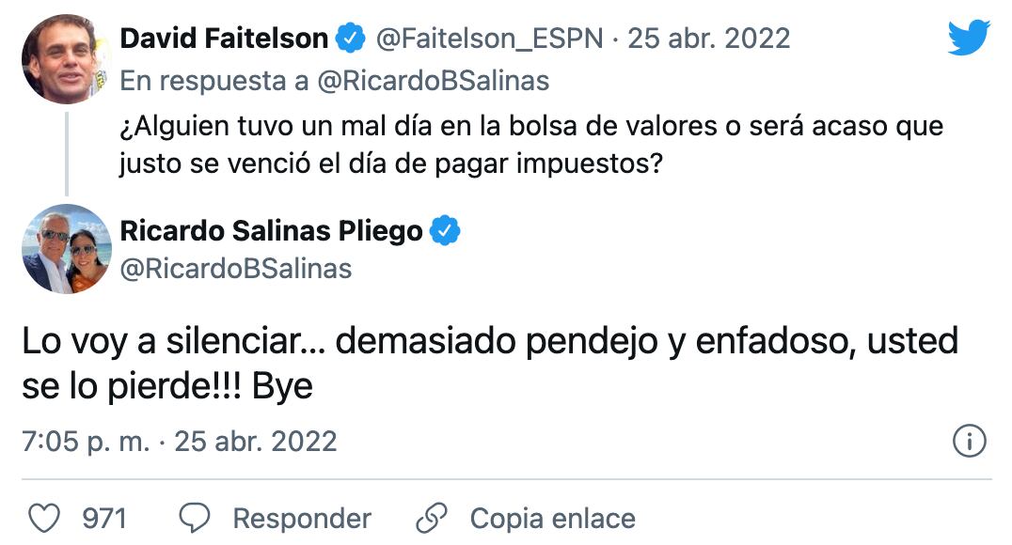Click the copy link chain icon
The image size is (1012, 545).
tap(432, 517)
